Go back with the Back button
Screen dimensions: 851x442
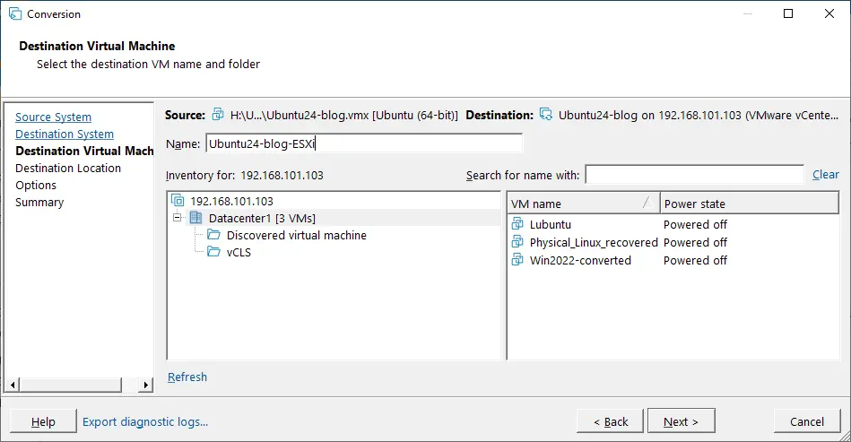click(610, 421)
